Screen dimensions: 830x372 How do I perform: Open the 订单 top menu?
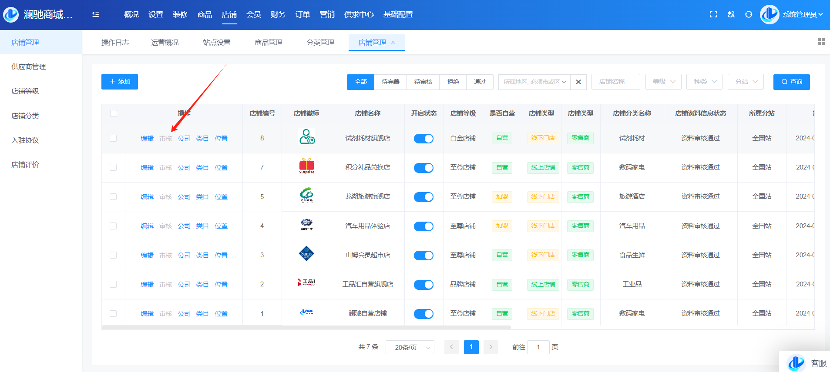[302, 14]
